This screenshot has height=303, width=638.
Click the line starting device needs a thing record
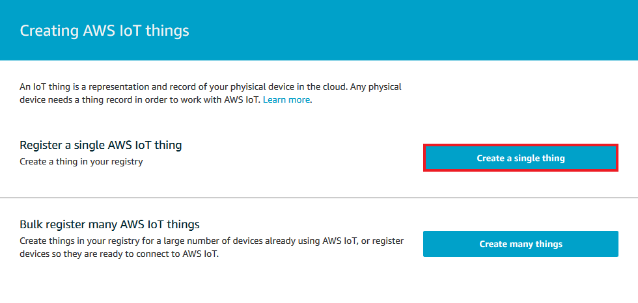pyautogui.click(x=140, y=100)
